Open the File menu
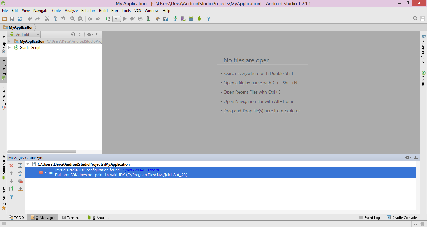This screenshot has width=427, height=227. [5, 11]
